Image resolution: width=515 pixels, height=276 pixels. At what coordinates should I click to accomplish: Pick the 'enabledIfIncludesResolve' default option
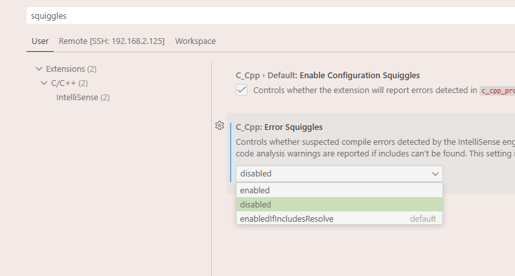pos(286,218)
